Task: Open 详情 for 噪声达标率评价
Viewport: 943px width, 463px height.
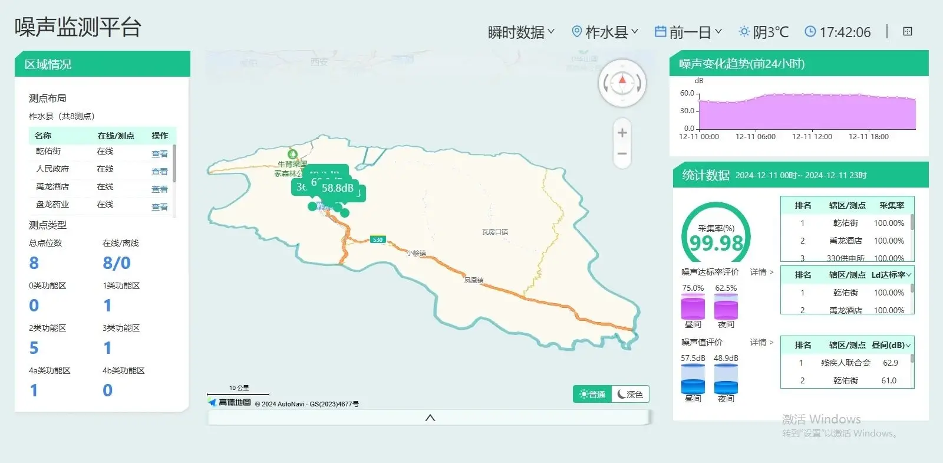Action: pyautogui.click(x=761, y=272)
